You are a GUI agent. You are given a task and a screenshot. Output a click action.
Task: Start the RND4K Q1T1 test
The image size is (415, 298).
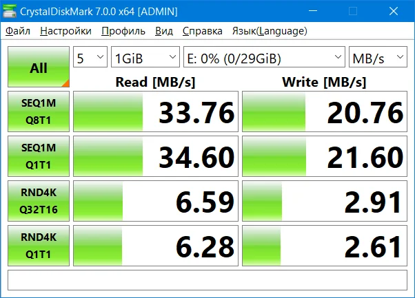39,246
